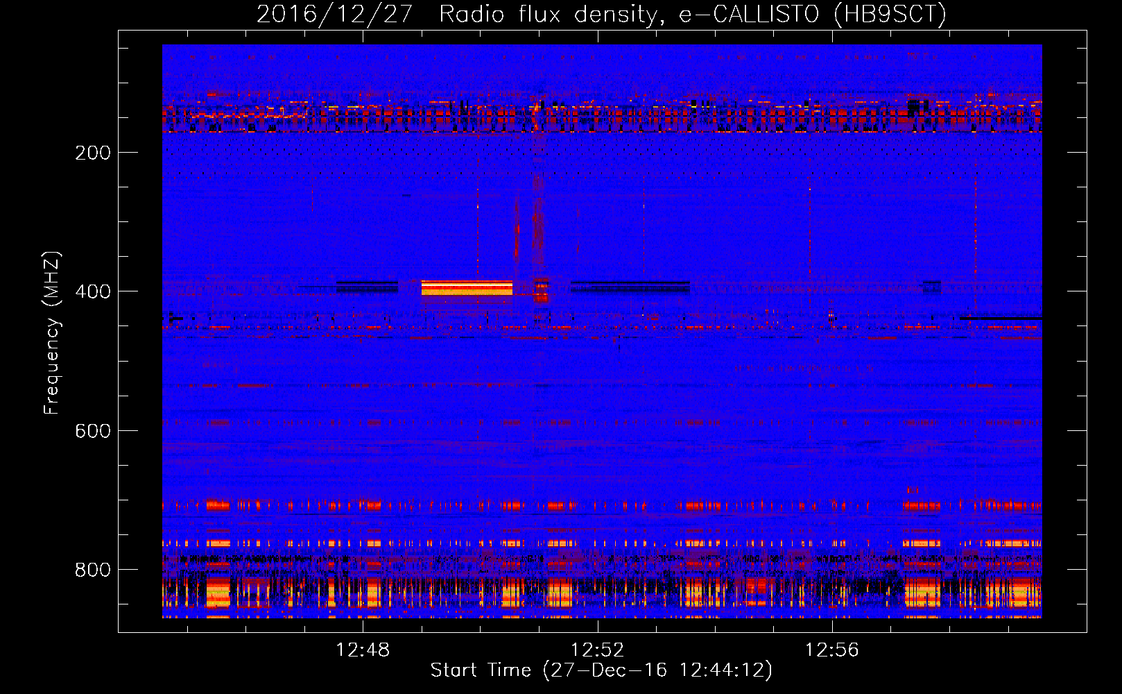1122x694 pixels.
Task: Click the 12:52 time tick label
Action: click(x=597, y=650)
